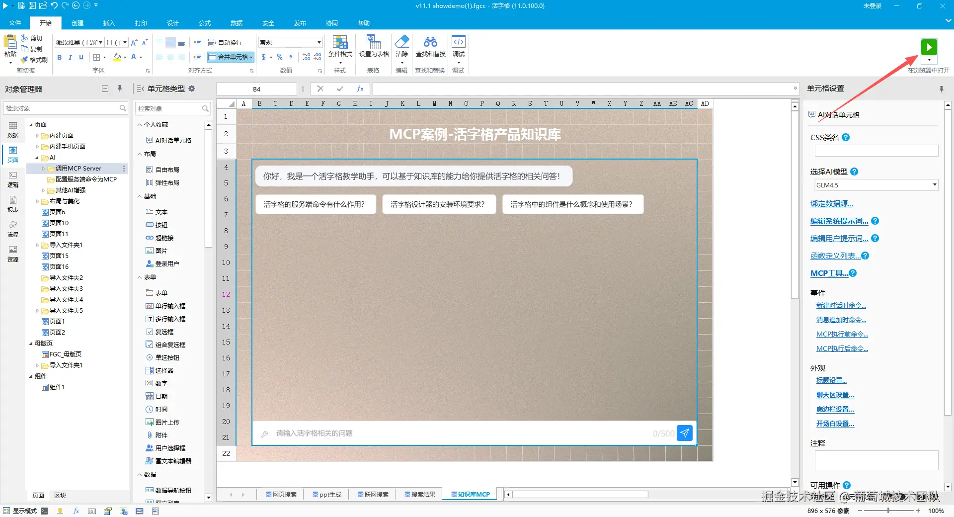The height and width of the screenshot is (517, 954).
Task: Cut selection with 剪切
Action: pyautogui.click(x=32, y=38)
